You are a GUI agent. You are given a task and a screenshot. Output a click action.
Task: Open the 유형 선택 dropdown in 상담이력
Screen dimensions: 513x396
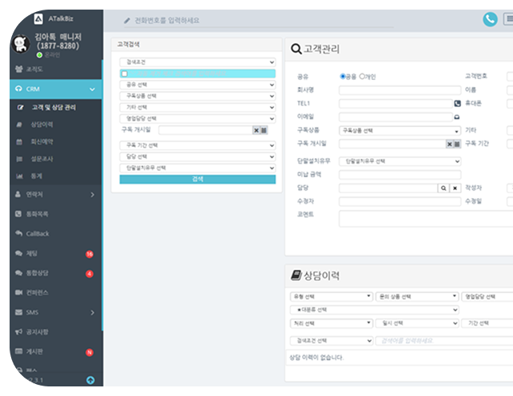pyautogui.click(x=331, y=296)
